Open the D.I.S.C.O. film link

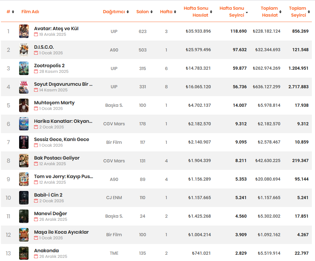44,47
